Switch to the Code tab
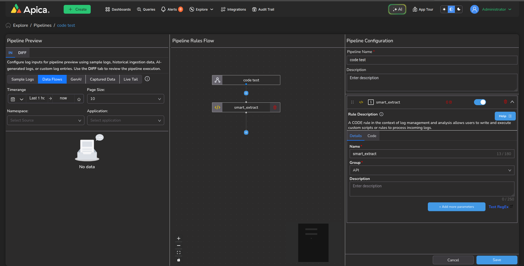 [372, 136]
